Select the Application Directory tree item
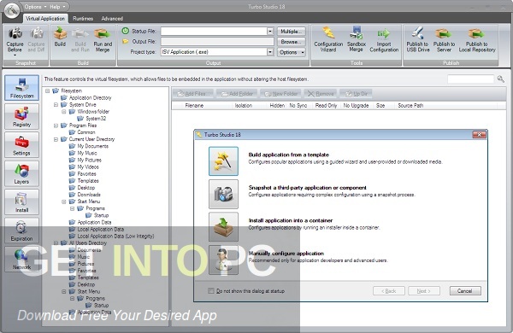The width and height of the screenshot is (513, 333). tap(90, 97)
